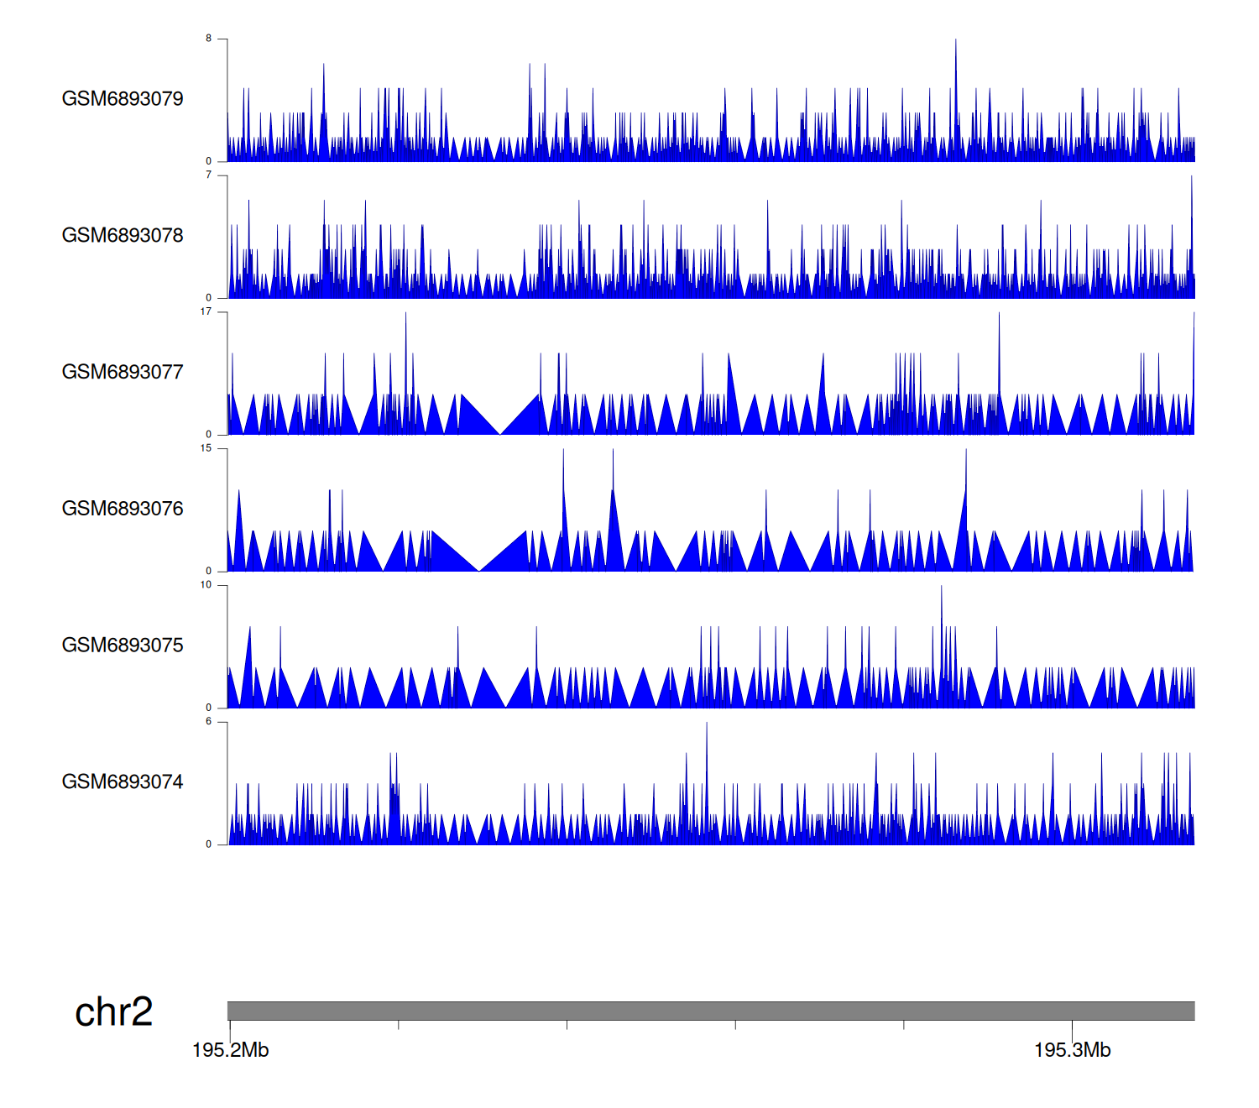This screenshot has height=1108, width=1259.
Task: Click the 195.2Mb position label
Action: click(x=230, y=1050)
